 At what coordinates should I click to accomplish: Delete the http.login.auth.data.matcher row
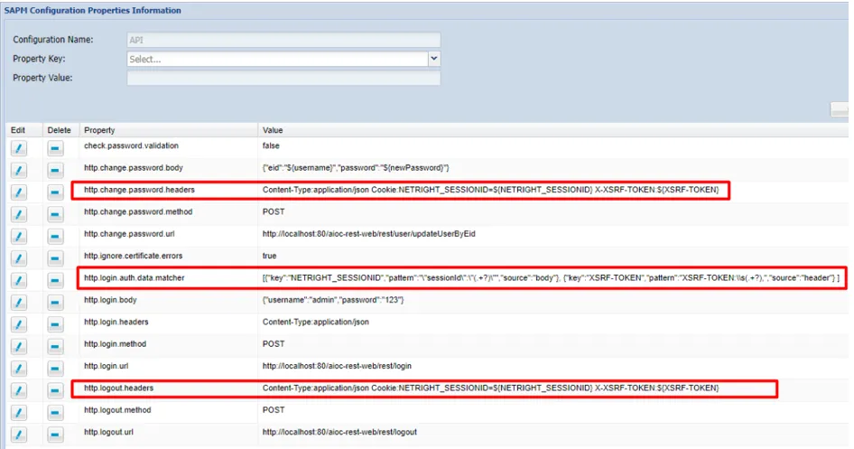click(55, 280)
